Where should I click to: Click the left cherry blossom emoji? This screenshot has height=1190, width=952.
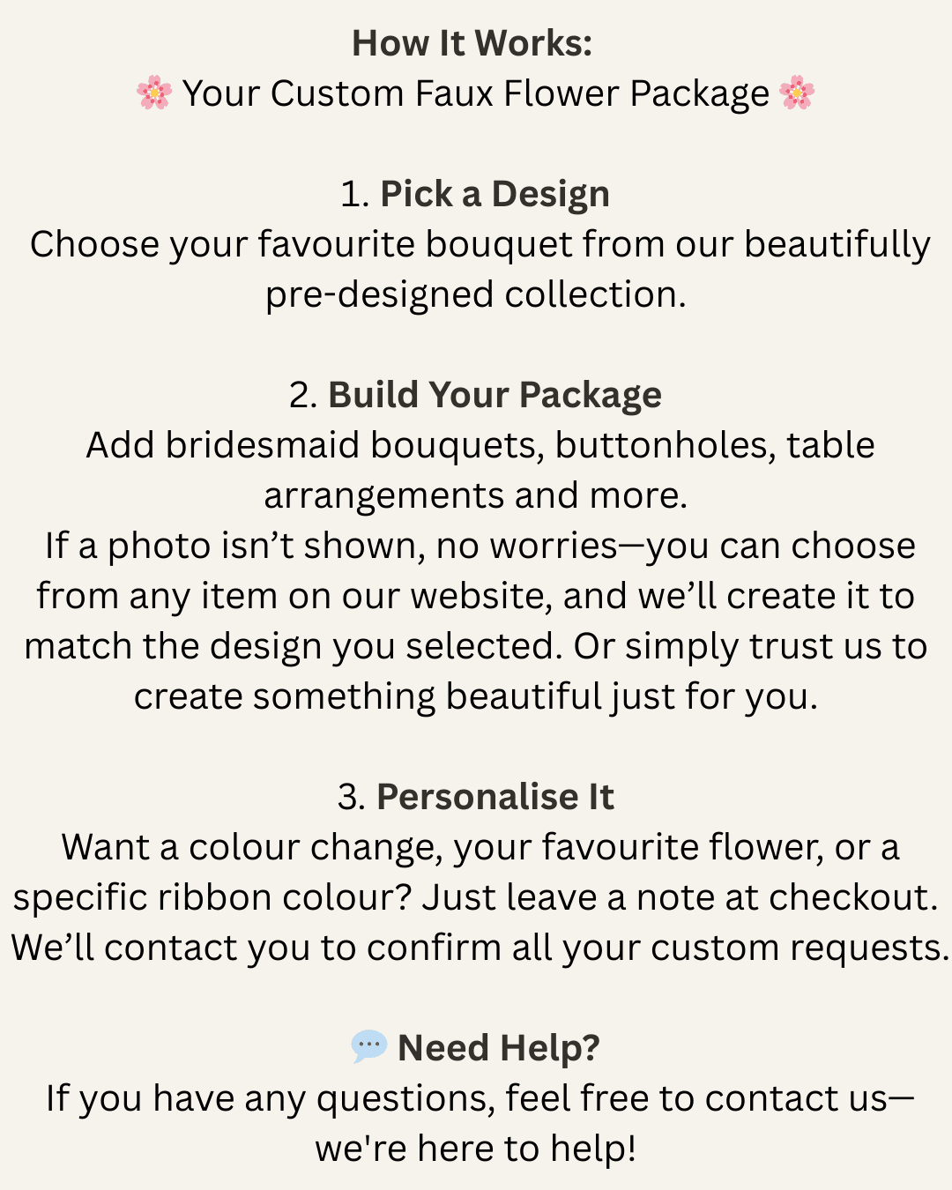pyautogui.click(x=154, y=93)
